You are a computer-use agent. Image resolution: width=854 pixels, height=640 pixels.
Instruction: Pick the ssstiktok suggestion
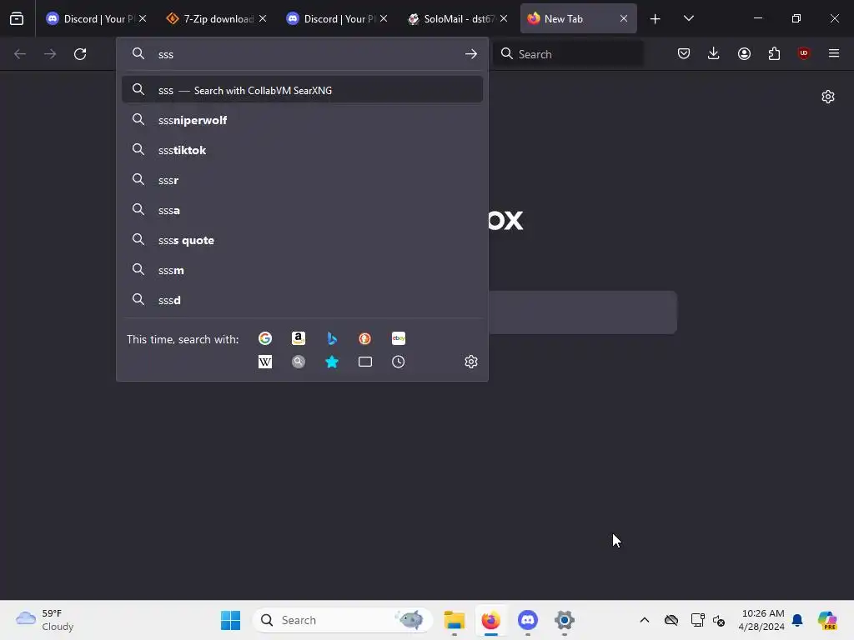point(302,150)
